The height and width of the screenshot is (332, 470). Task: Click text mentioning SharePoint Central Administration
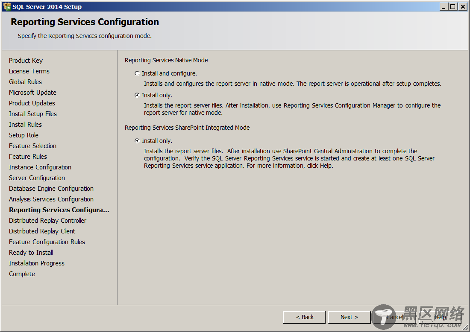pos(289,158)
